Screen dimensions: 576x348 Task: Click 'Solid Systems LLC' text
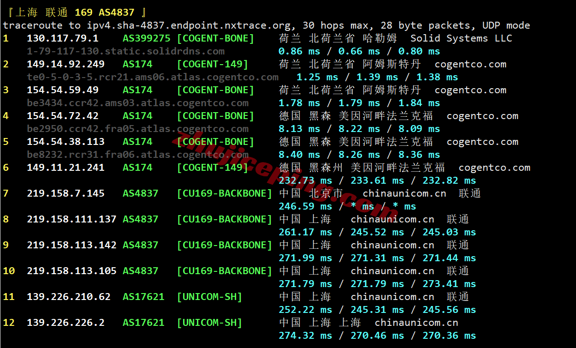461,38
